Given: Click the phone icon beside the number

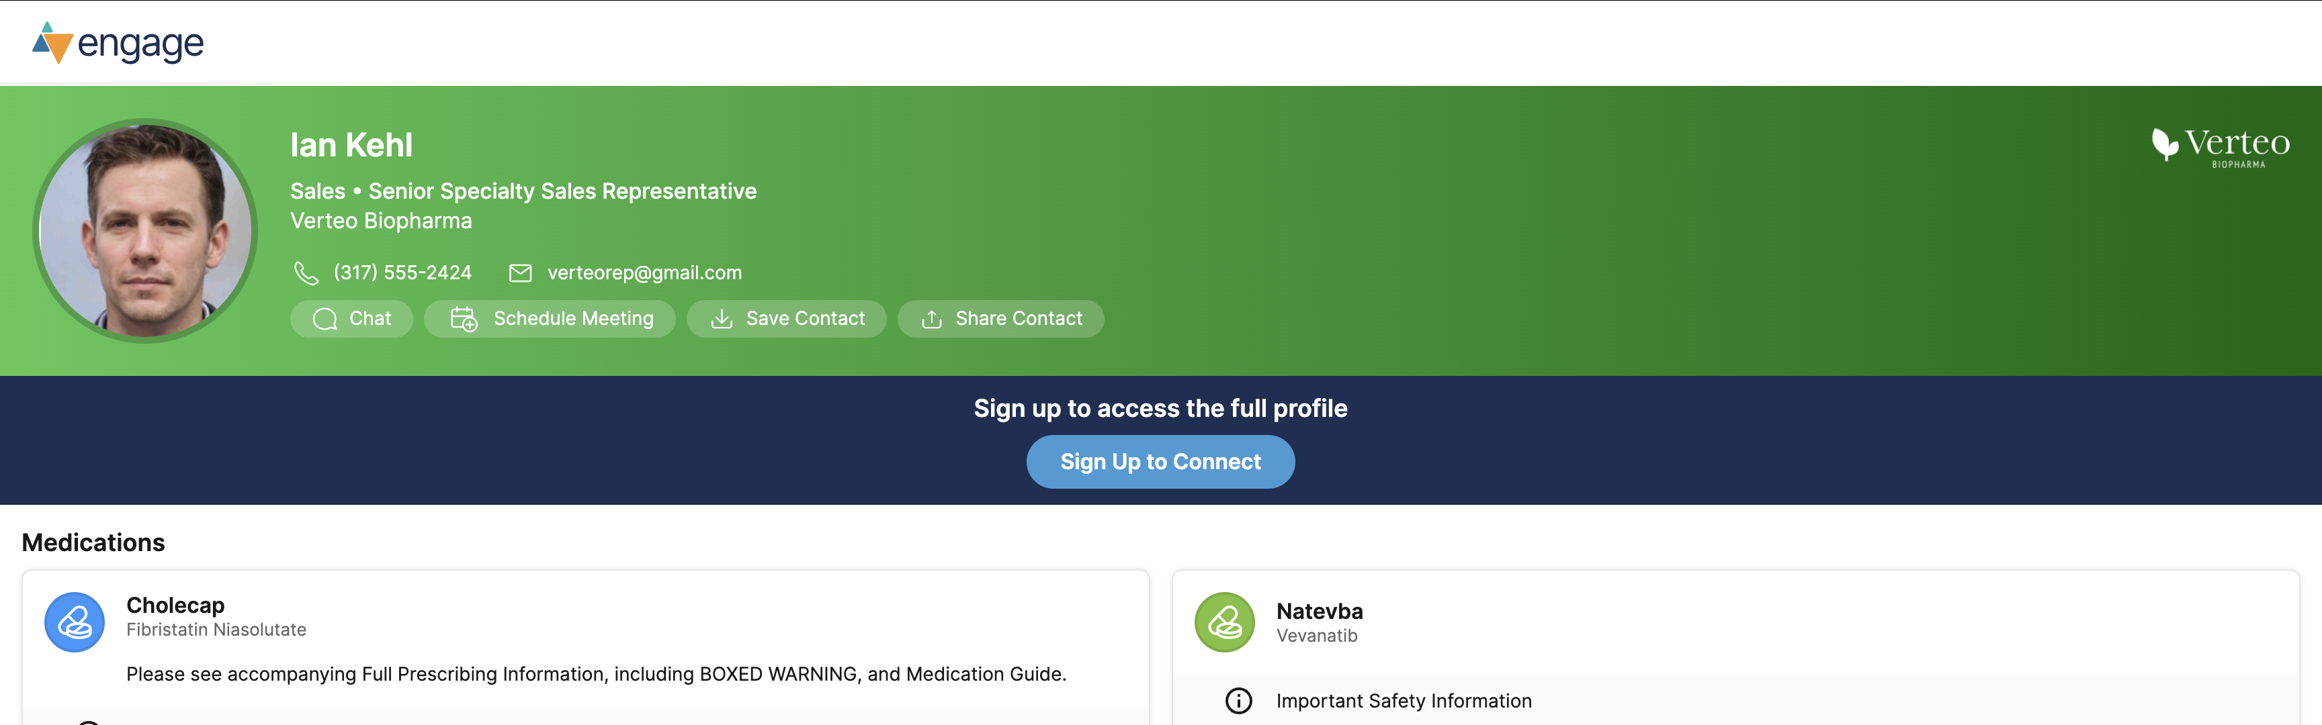Looking at the screenshot, I should pyautogui.click(x=306, y=273).
